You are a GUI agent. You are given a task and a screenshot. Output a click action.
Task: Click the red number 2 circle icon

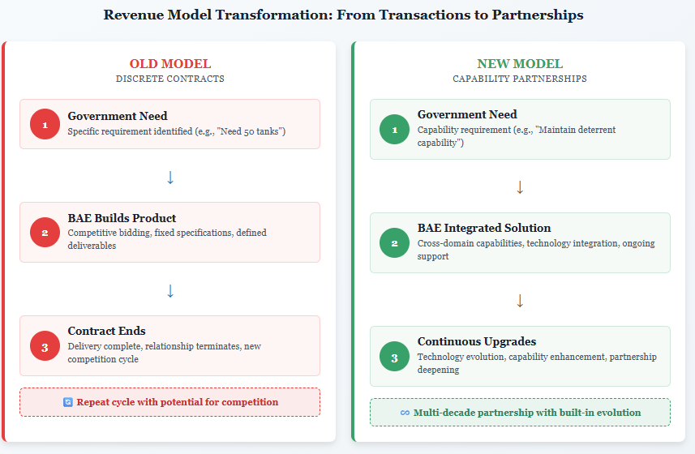45,232
